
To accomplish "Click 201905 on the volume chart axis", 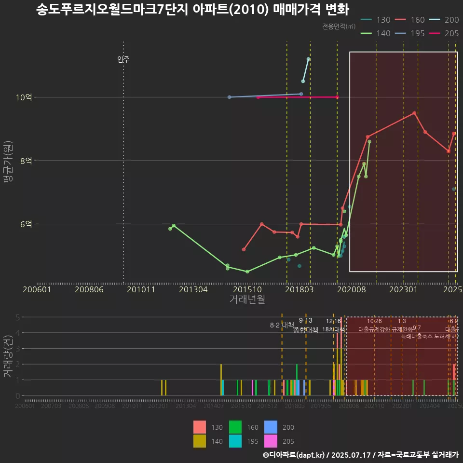I will pyautogui.click(x=321, y=406).
